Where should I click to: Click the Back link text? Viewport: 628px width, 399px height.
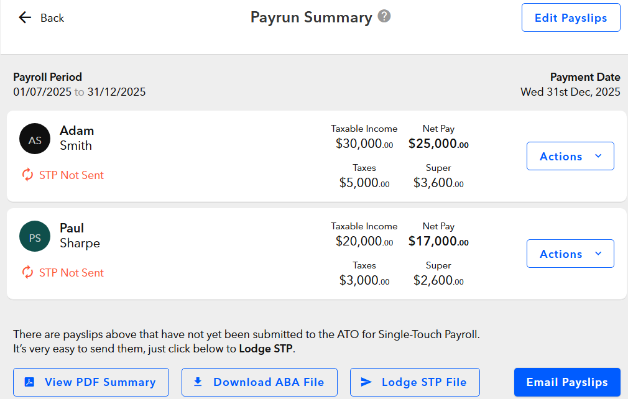[x=52, y=18]
